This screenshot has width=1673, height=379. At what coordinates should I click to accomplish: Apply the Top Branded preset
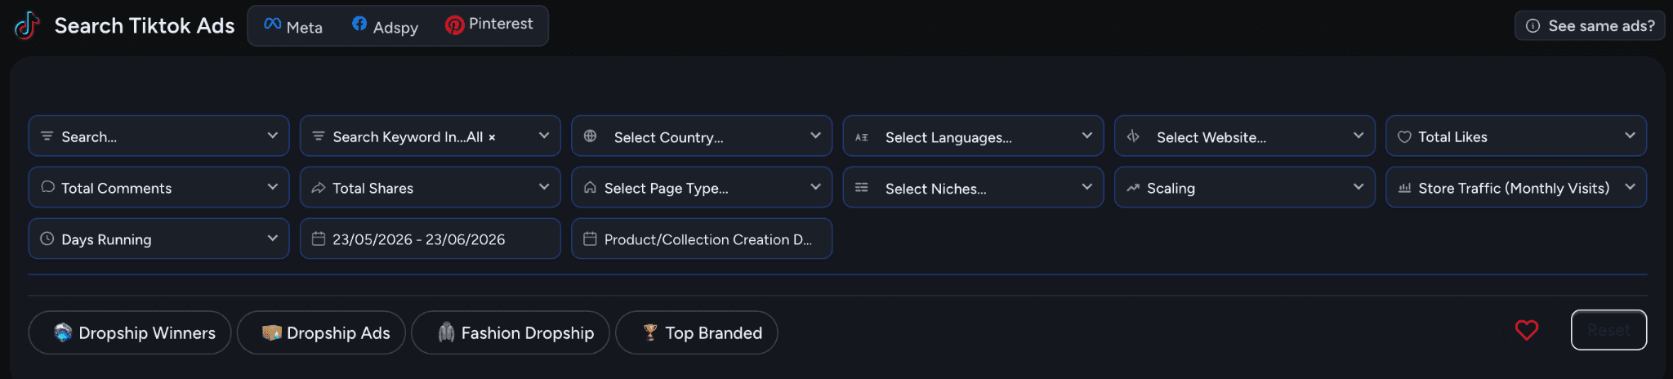tap(697, 332)
